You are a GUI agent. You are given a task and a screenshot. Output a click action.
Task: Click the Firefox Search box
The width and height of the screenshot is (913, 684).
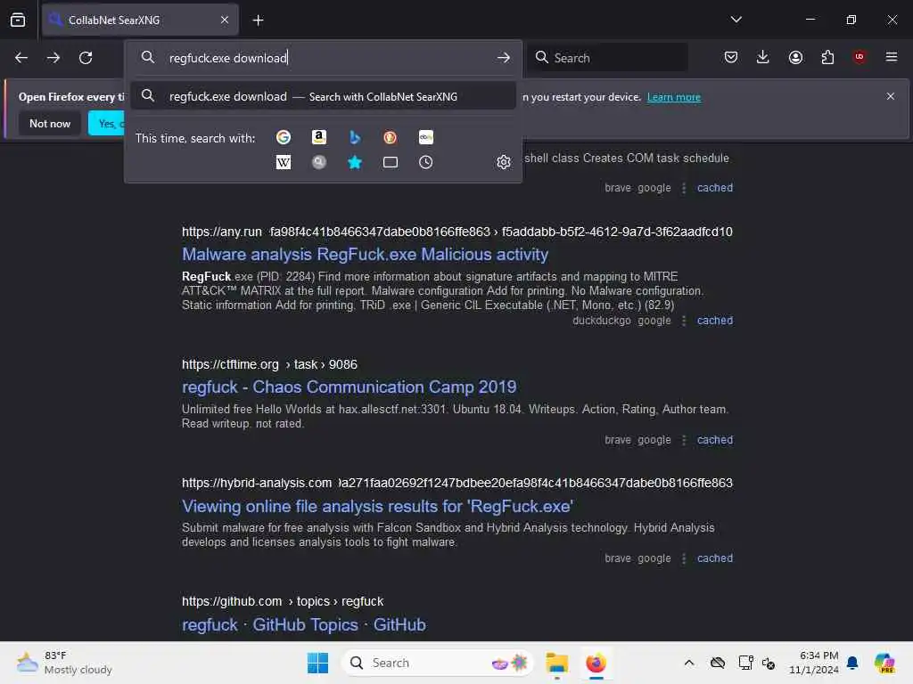[x=608, y=57]
